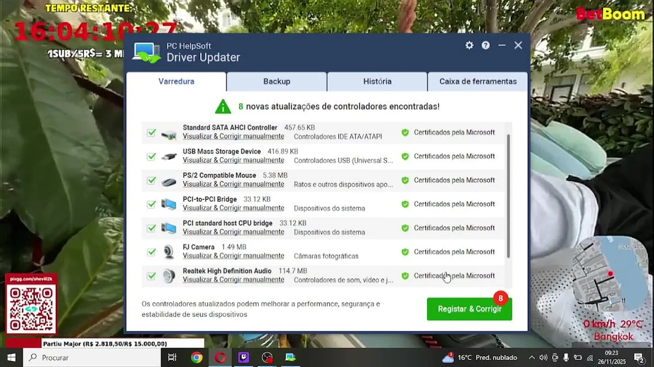This screenshot has width=654, height=367.
Task: Click the red 8 badge on Registar & Corrigir
Action: pyautogui.click(x=500, y=298)
